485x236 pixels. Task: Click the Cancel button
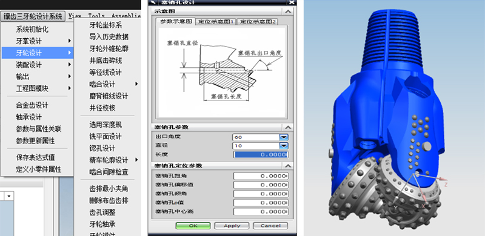tap(270, 226)
